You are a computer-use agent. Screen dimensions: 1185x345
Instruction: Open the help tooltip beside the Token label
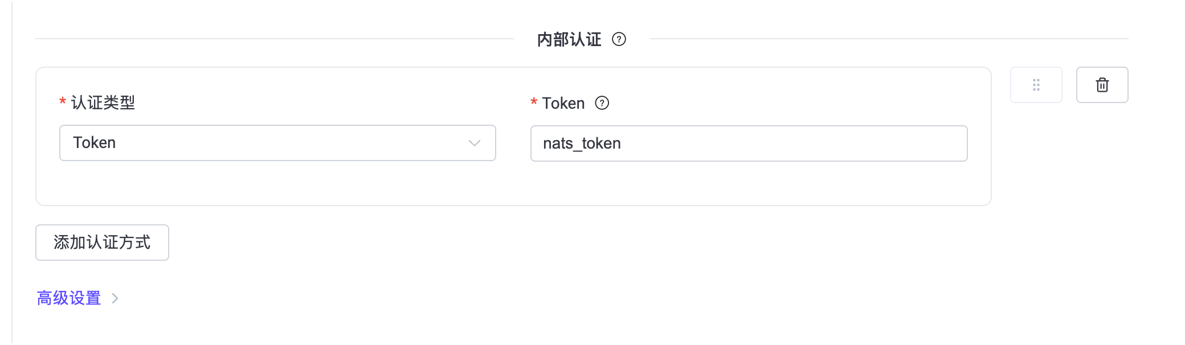602,103
